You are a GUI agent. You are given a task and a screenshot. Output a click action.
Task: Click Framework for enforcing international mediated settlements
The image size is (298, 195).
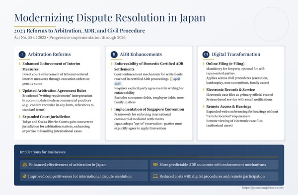point(143,117)
